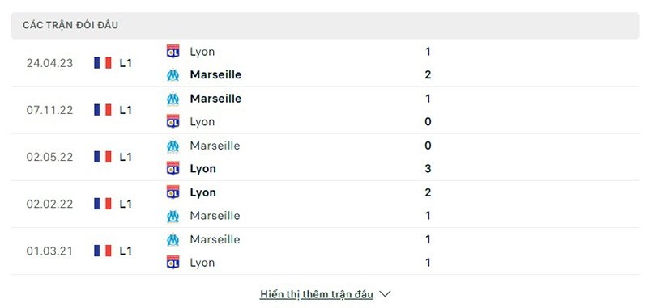
Task: Click Lyon crest in 02.05.22 match
Action: 173,169
